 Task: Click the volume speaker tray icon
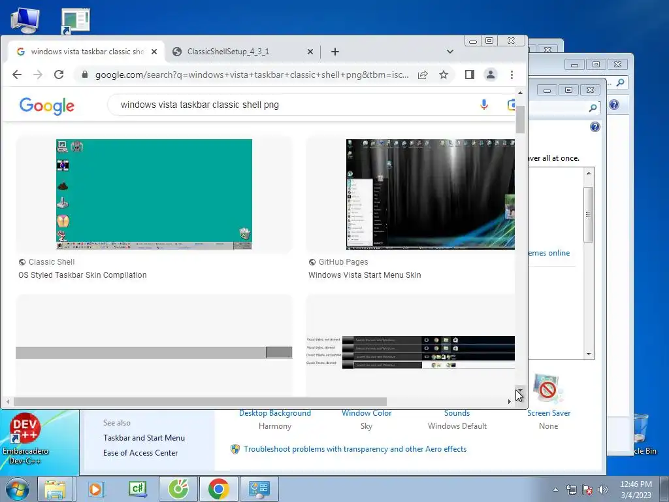[x=602, y=490]
